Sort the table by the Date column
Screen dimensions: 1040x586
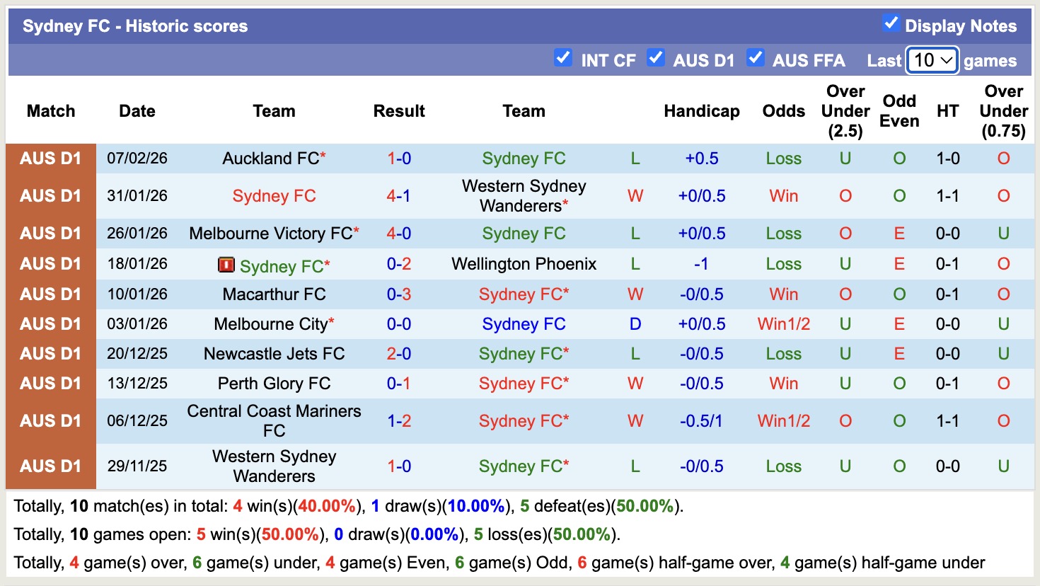137,111
